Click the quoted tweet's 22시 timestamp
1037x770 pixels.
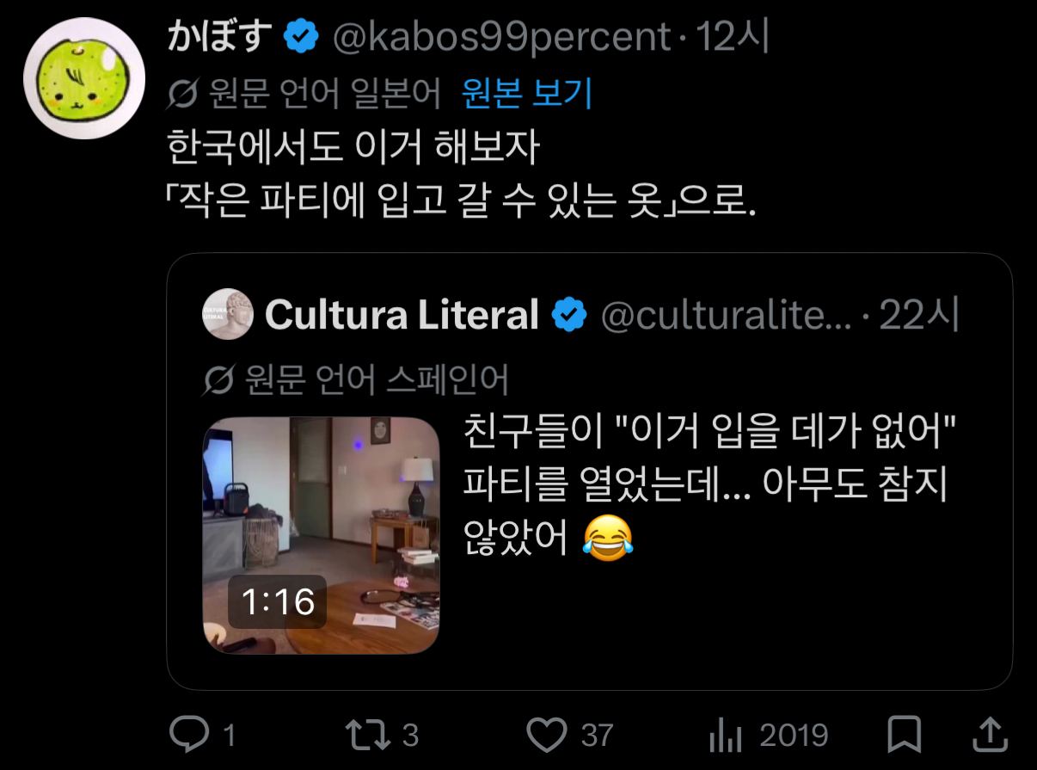(x=918, y=316)
